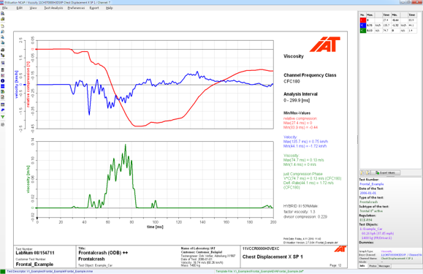Click the horizontal splitter below Export Values button

click(x=390, y=176)
